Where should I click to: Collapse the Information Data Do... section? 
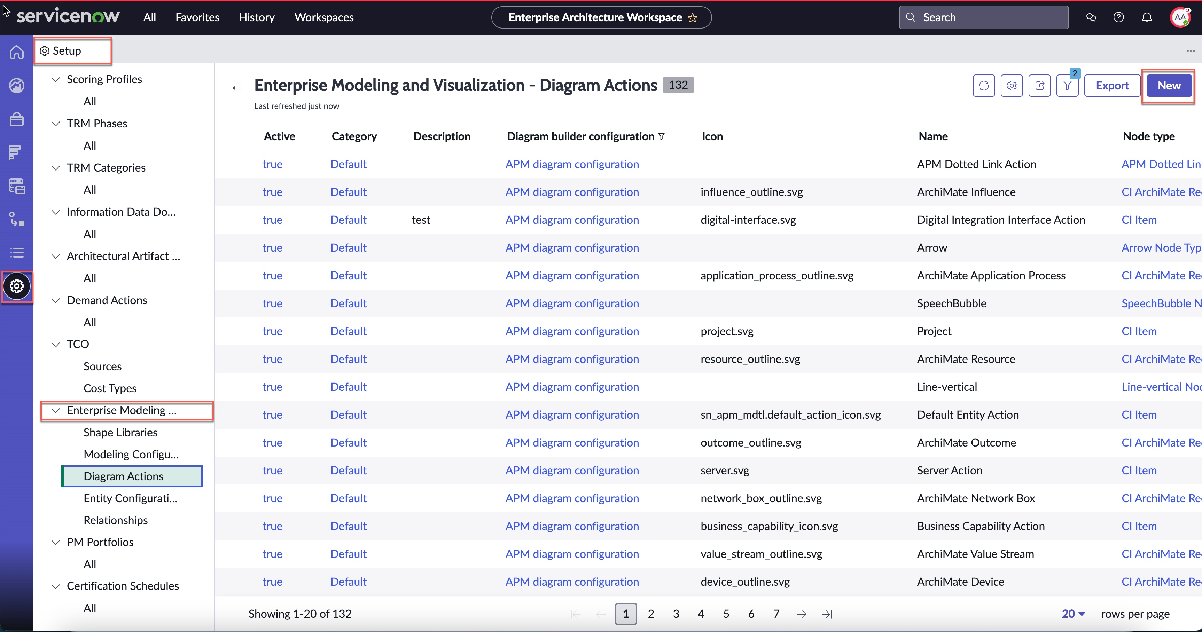55,212
